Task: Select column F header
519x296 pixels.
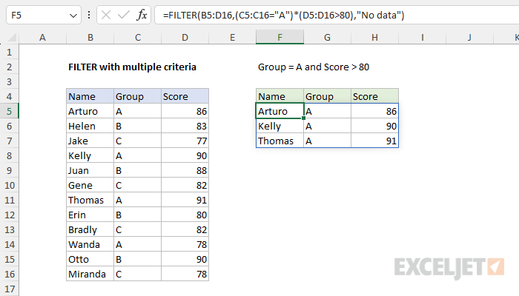Action: click(280, 37)
